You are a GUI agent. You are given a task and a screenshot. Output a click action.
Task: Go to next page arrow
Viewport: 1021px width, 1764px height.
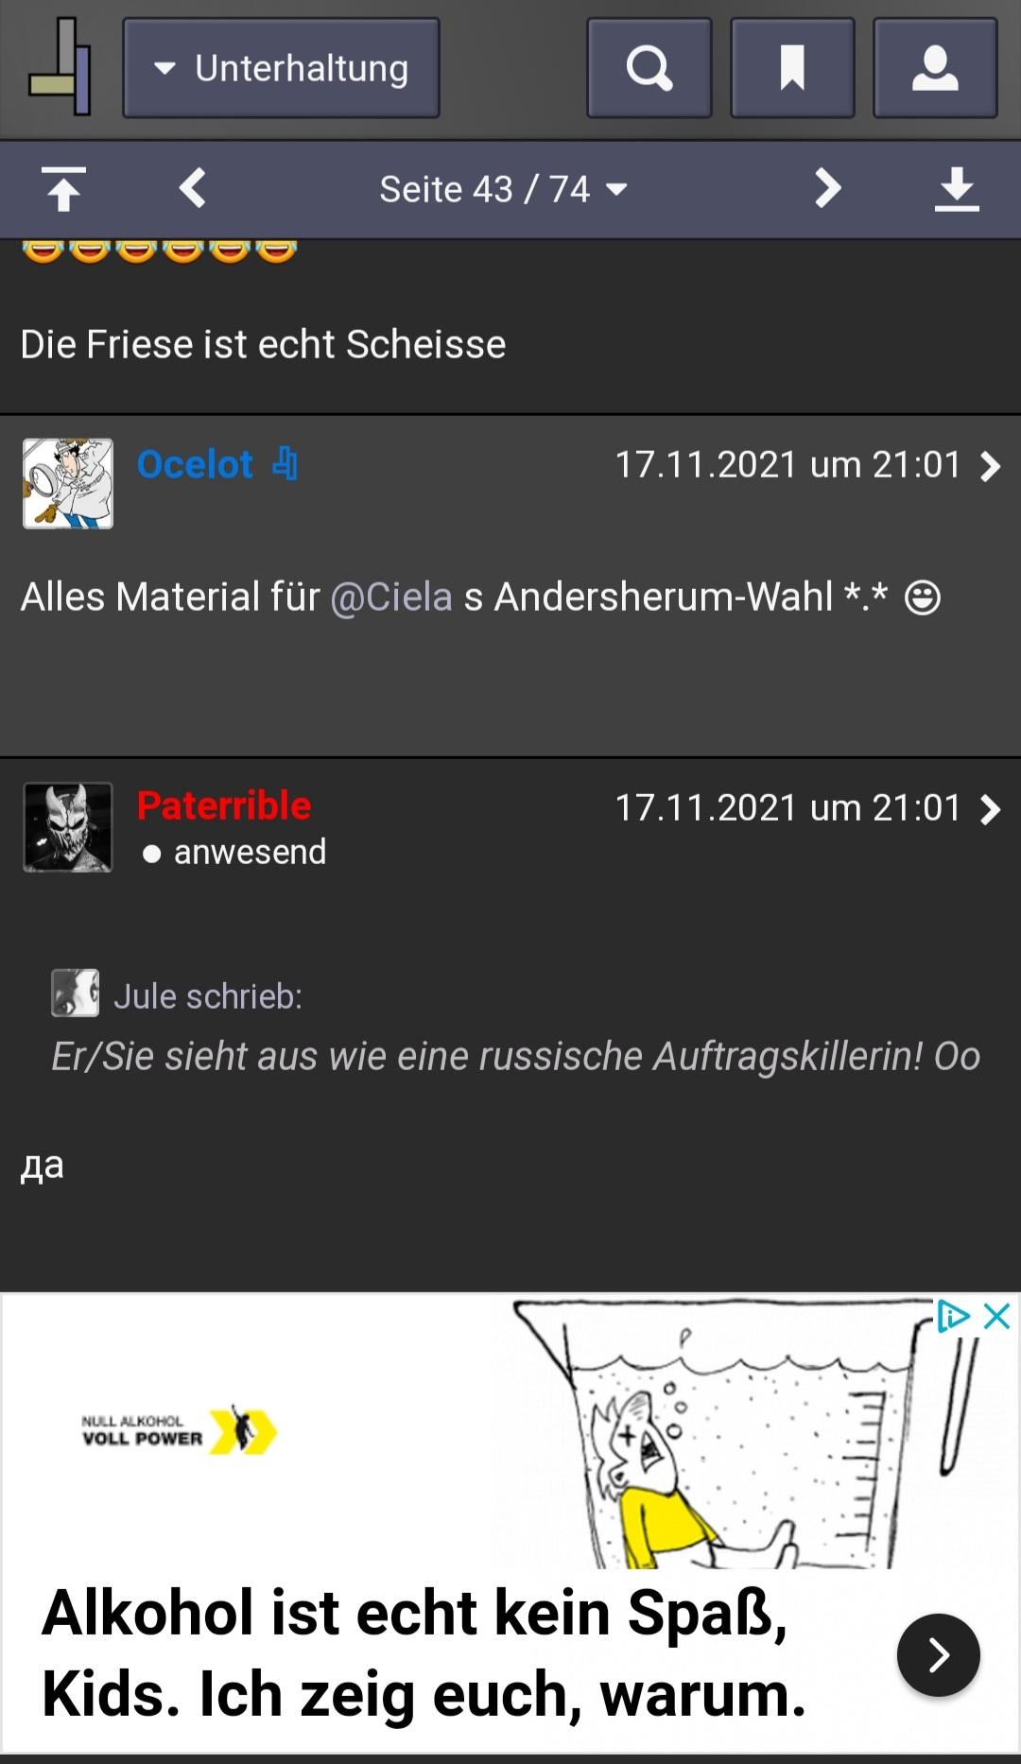[827, 188]
